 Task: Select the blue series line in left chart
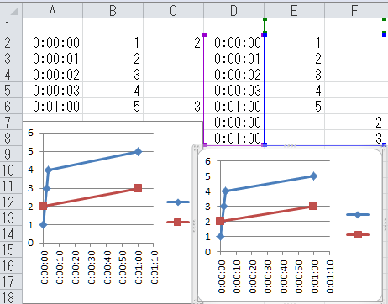93,161
